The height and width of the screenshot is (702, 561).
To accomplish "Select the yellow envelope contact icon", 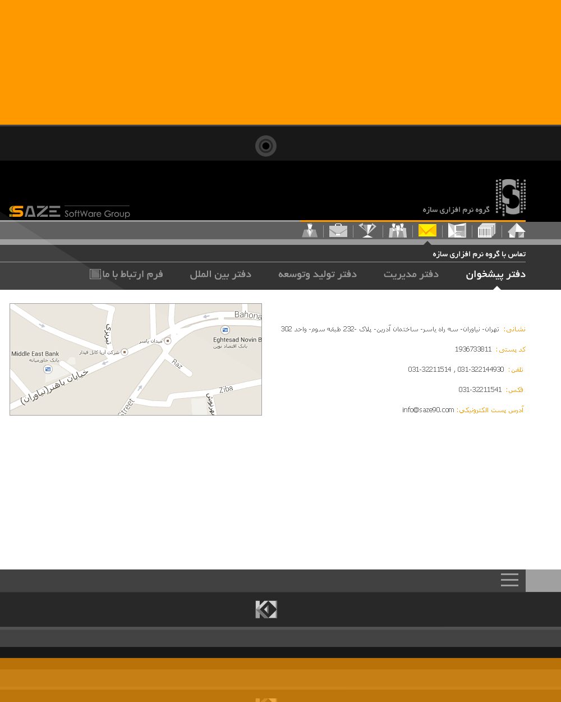I will [x=427, y=231].
